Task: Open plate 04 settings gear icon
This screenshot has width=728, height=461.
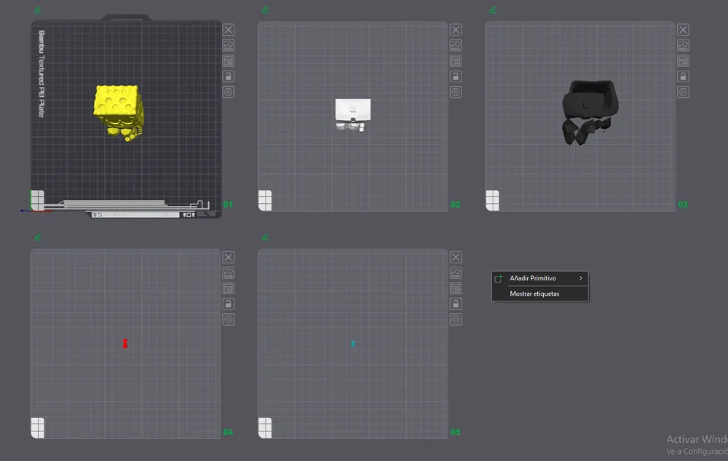Action: coord(229,320)
